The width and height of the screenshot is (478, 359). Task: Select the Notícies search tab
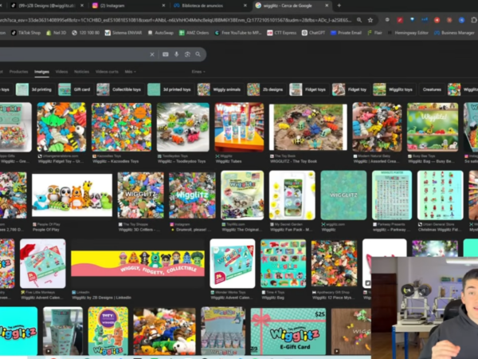(82, 72)
